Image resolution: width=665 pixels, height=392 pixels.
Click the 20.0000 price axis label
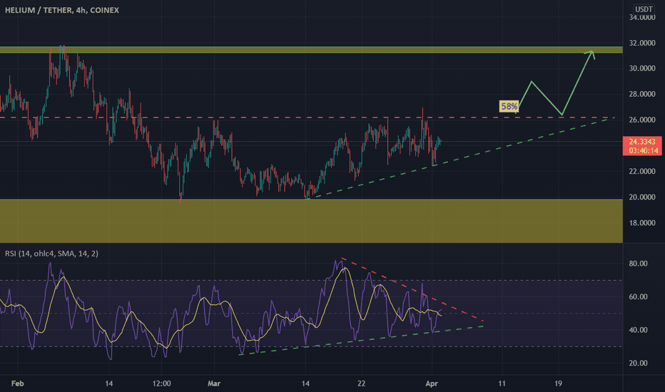642,197
